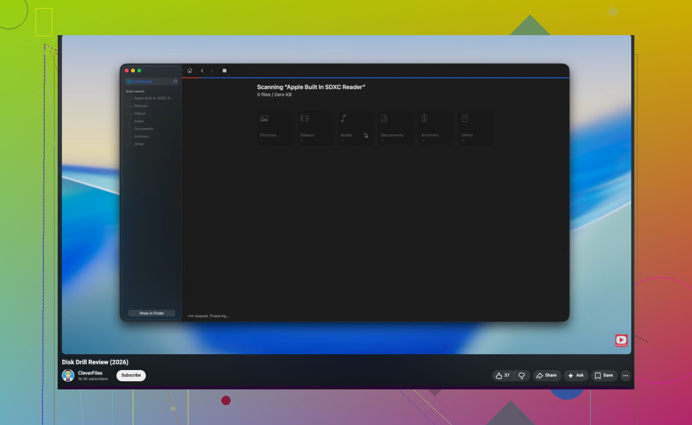Open the more actions three-dot menu
692x425 pixels.
626,375
